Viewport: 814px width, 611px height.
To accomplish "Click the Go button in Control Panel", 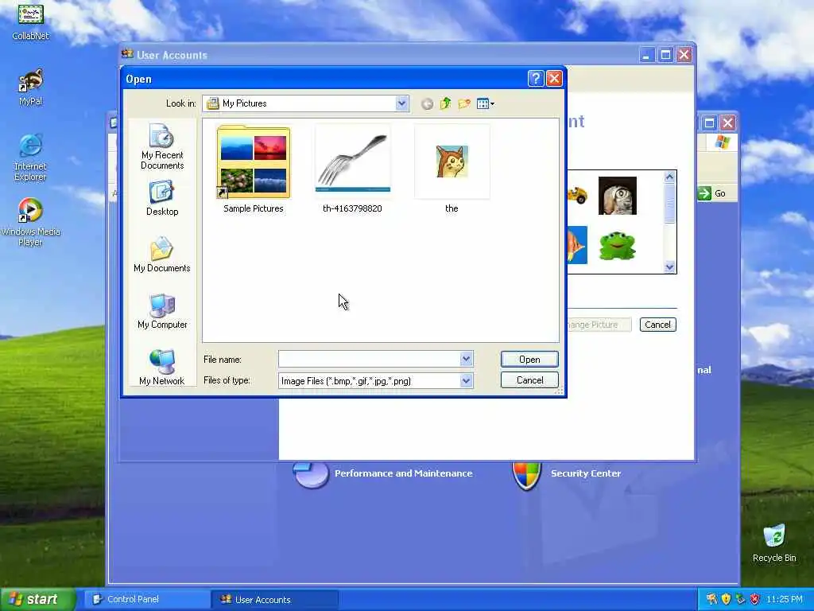I will coord(712,193).
